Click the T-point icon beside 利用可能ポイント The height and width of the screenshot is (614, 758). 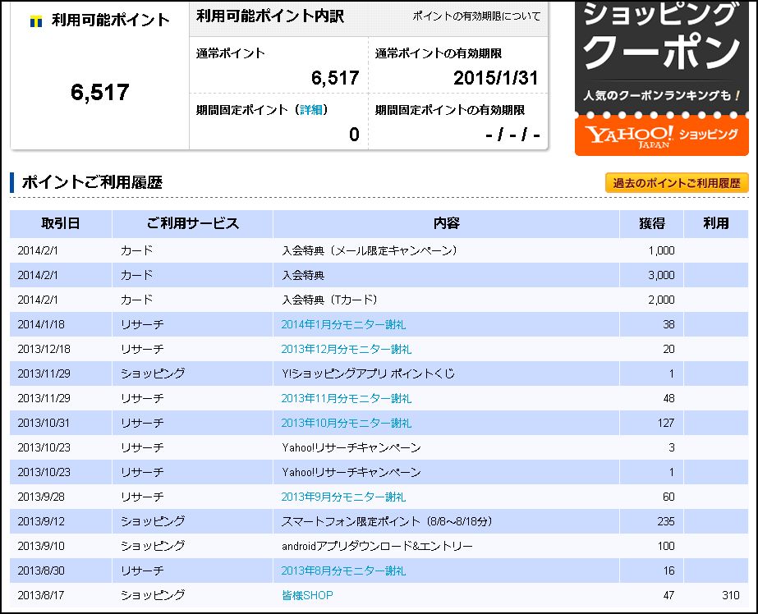(x=36, y=21)
